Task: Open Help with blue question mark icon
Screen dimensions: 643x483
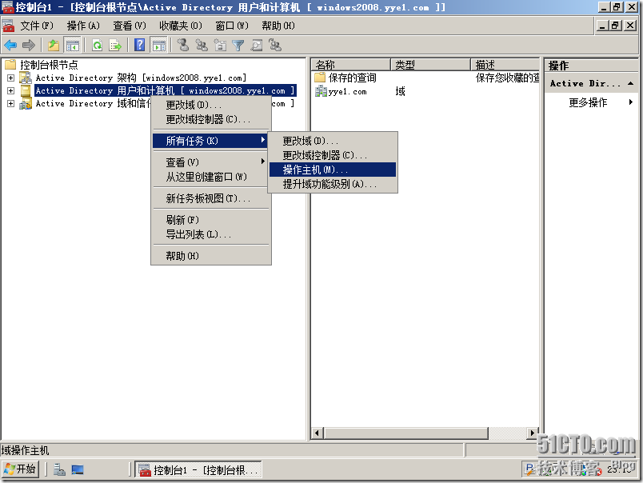Action: (140, 45)
